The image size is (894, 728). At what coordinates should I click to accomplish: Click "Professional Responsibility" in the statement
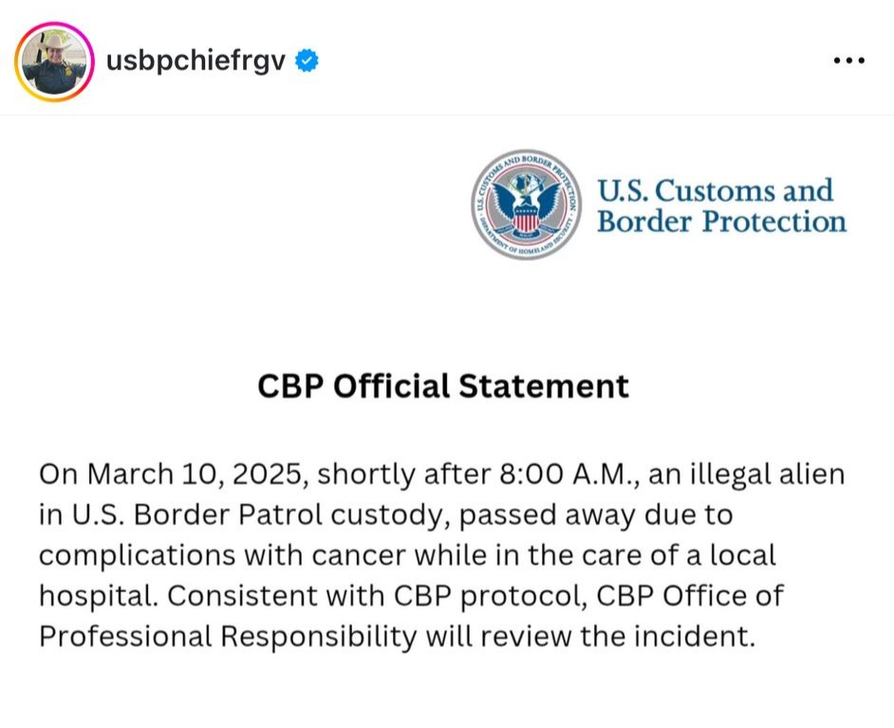click(x=228, y=636)
